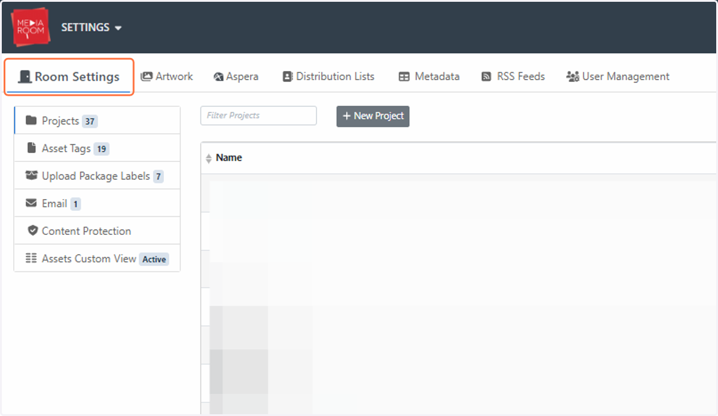Click the Content Protection shield icon
This screenshot has height=416, width=718.
point(33,231)
